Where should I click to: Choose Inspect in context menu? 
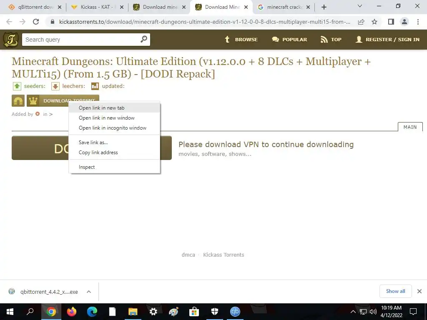coord(114,167)
